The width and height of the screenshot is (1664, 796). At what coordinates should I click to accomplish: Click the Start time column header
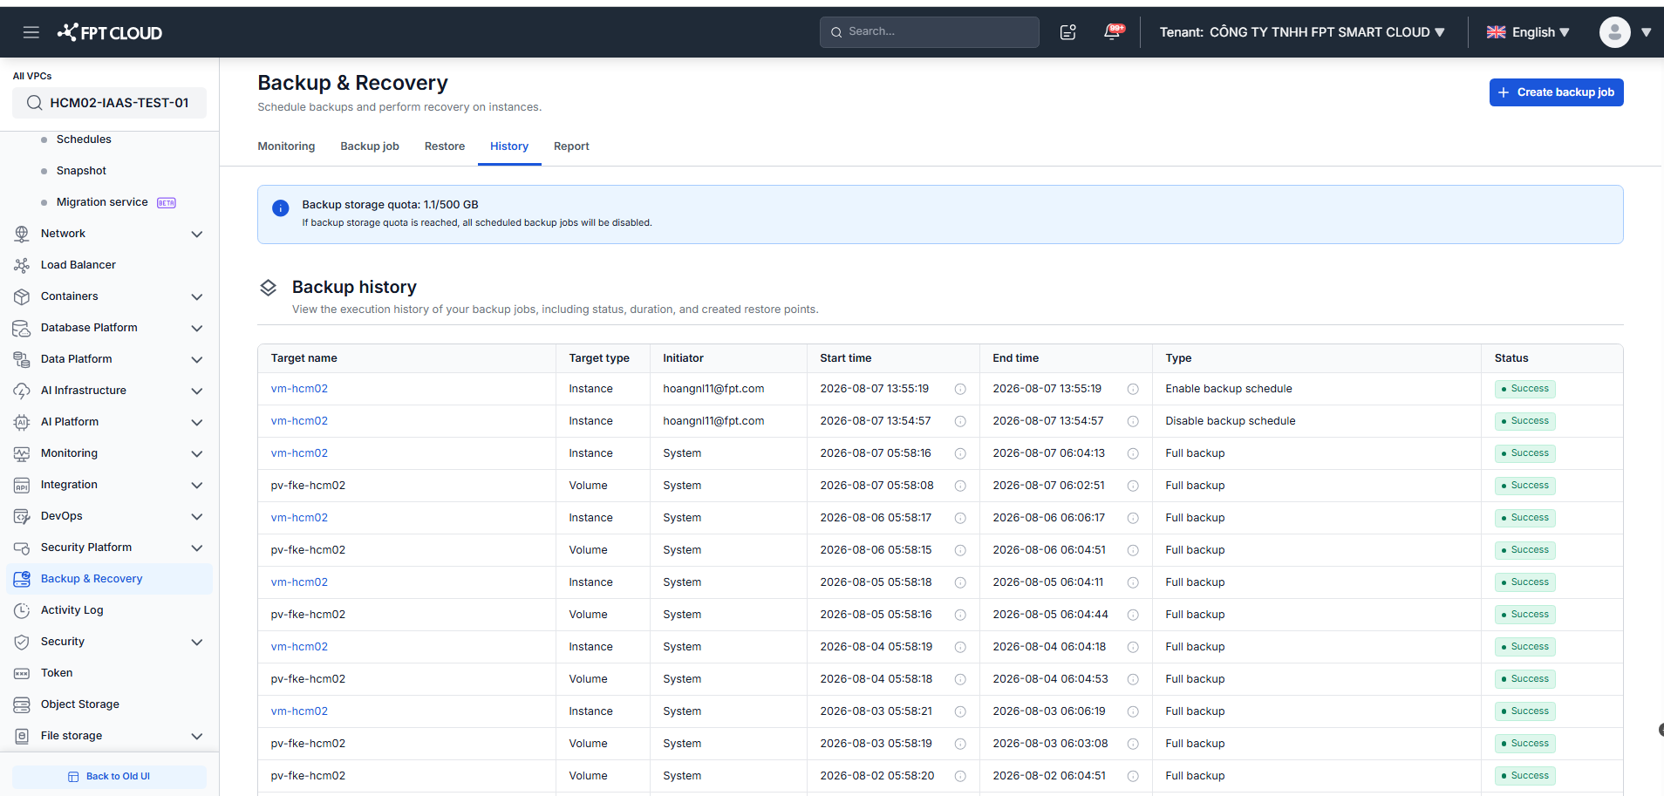click(845, 358)
